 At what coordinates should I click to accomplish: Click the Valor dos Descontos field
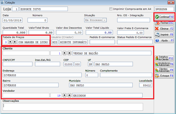click(x=69, y=33)
